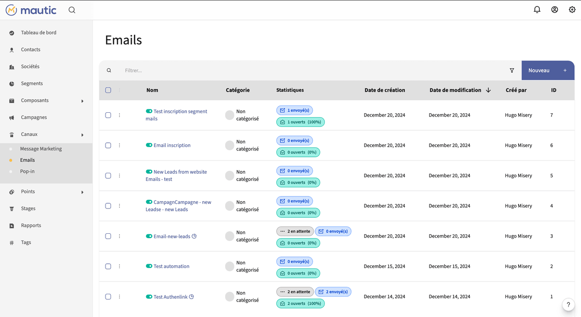The height and width of the screenshot is (317, 581).
Task: Click the Points icon in sidebar
Action: point(12,192)
